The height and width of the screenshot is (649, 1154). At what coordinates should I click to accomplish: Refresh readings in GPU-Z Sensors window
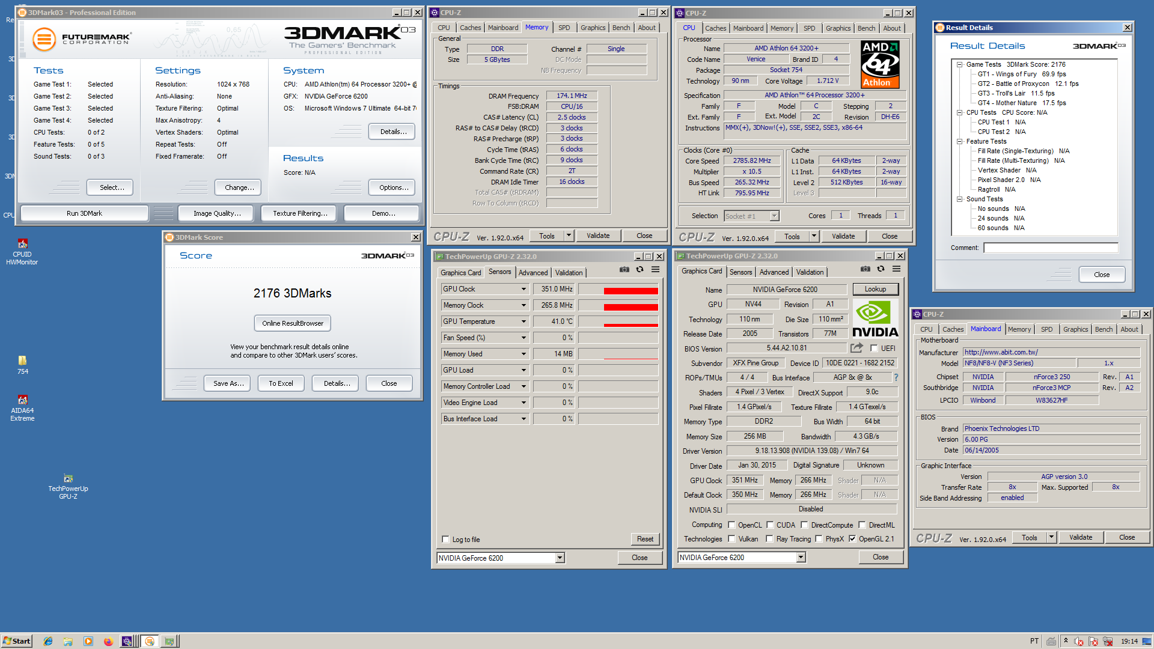pos(640,269)
